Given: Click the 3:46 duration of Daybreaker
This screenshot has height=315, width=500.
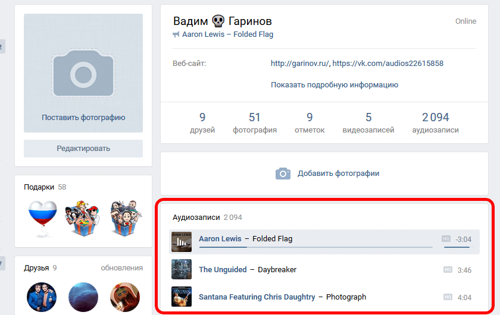Looking at the screenshot, I should click(x=464, y=270).
